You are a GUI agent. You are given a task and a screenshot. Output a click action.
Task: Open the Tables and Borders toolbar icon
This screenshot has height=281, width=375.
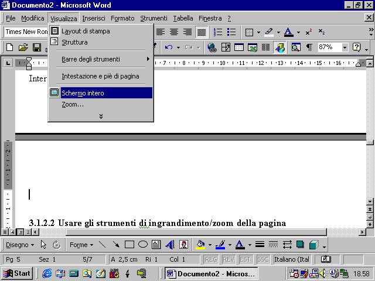[226, 47]
